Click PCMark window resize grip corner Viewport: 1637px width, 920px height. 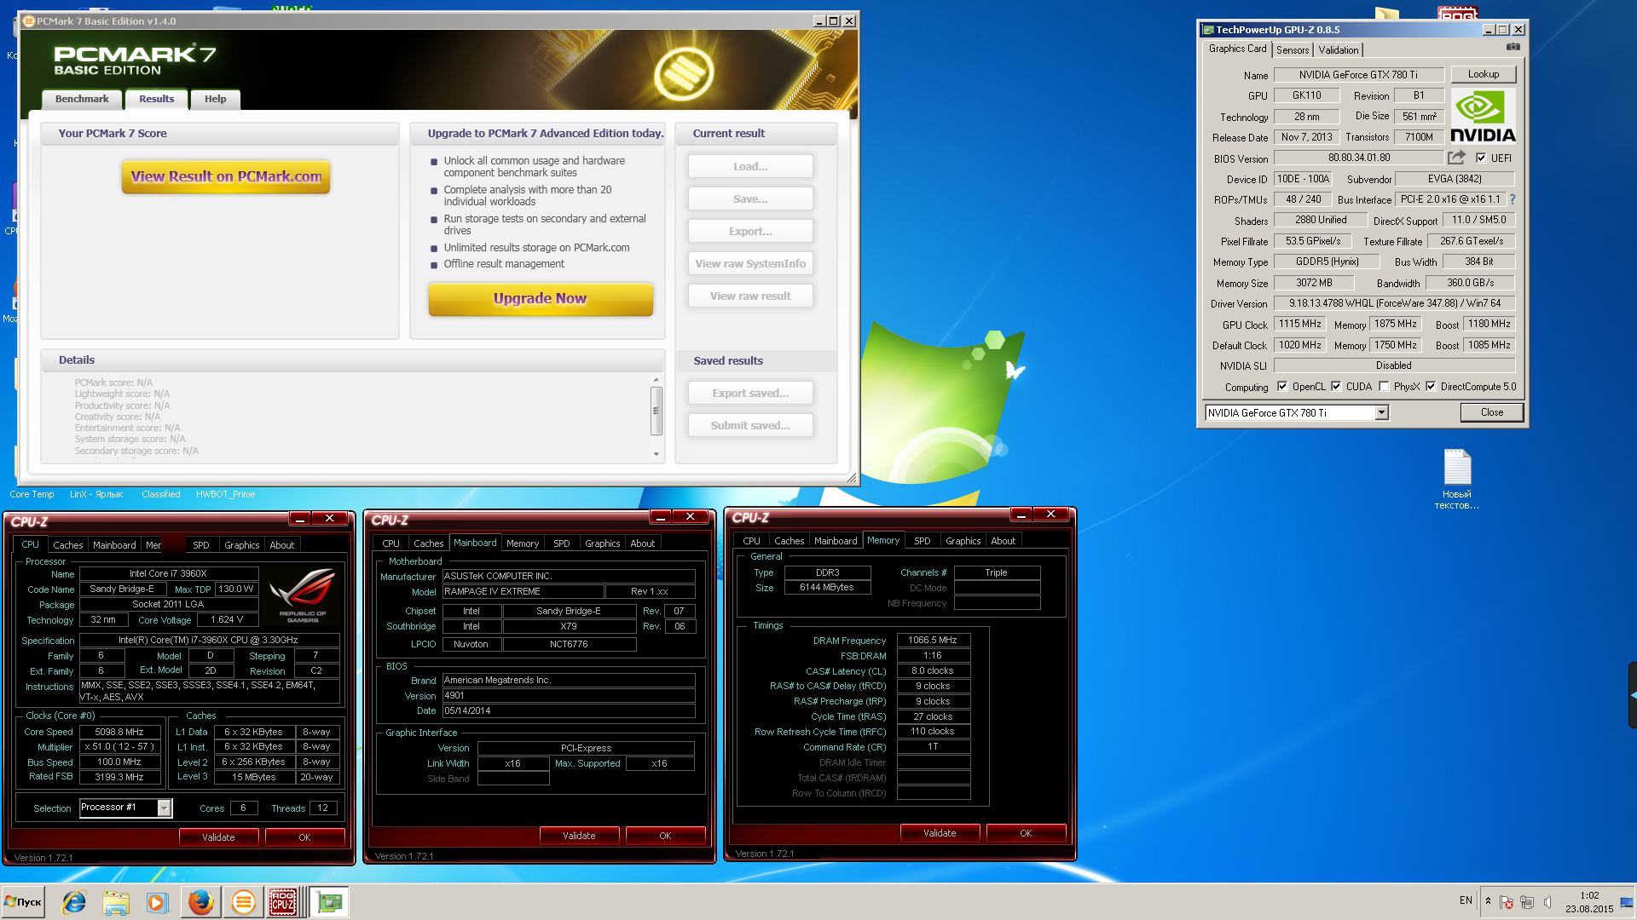(851, 478)
